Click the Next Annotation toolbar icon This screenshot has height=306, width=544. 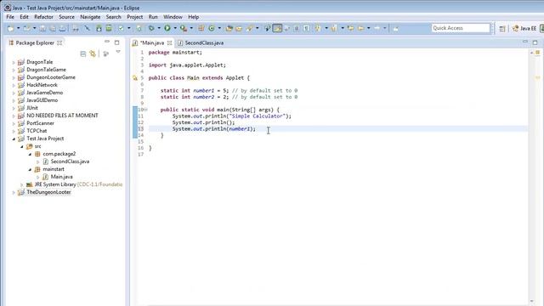click(x=317, y=28)
